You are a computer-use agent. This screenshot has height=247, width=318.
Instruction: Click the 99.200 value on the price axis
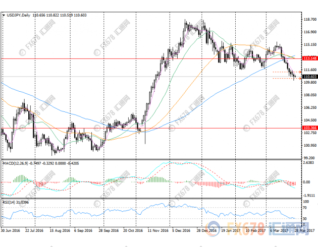(309, 158)
